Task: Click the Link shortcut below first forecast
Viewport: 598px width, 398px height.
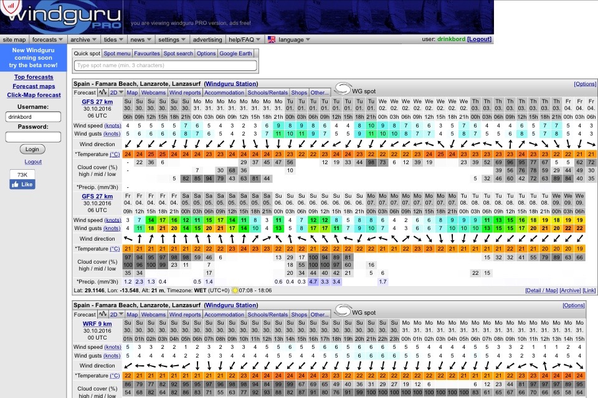Action: (x=589, y=290)
